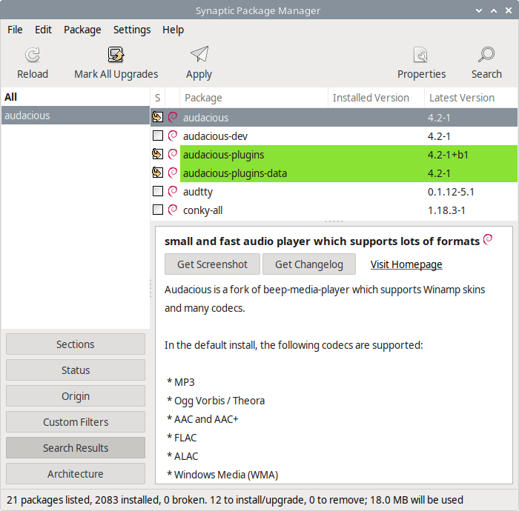Toggle the status checkbox for conky-all

158,210
